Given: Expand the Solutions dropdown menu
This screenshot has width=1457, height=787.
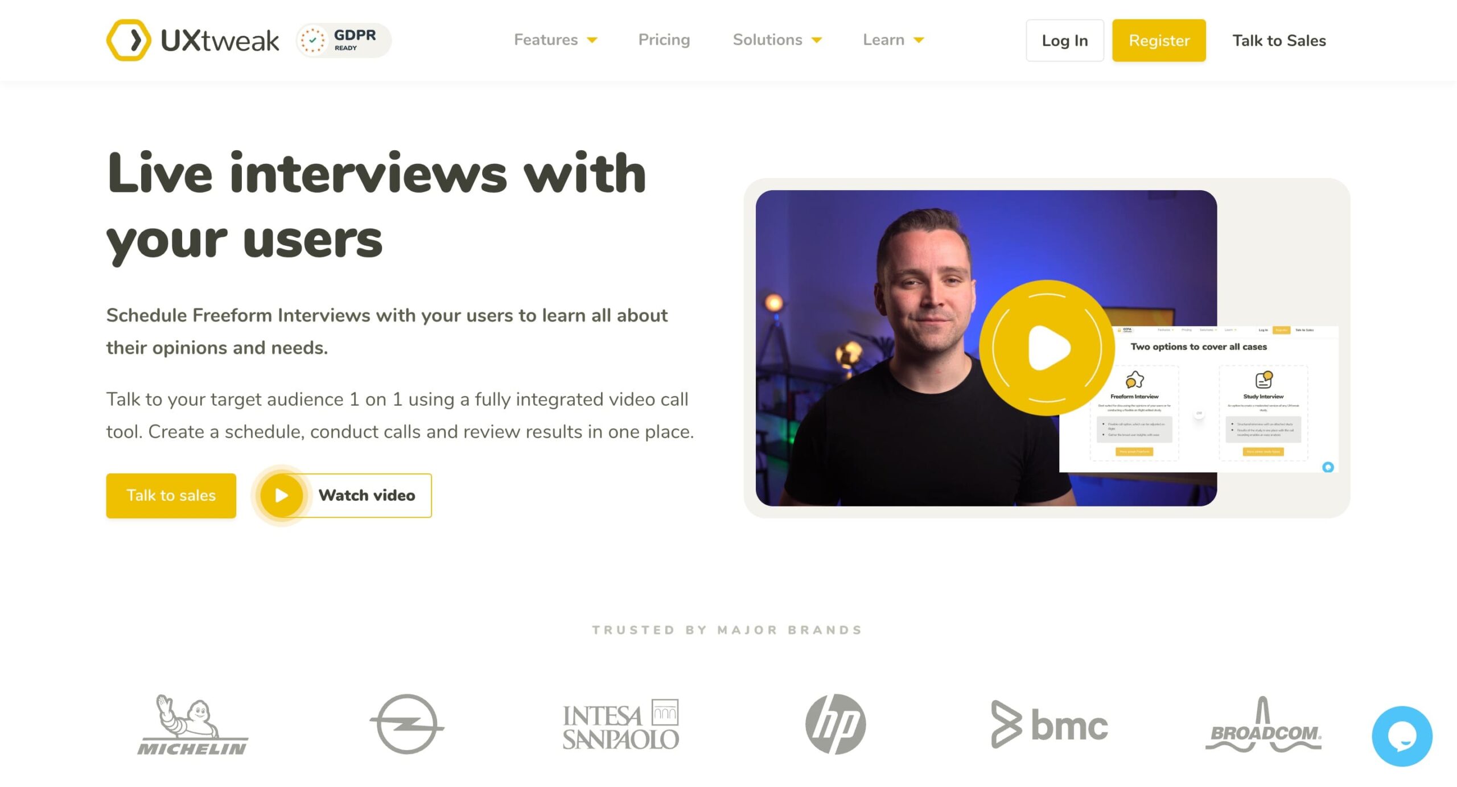Looking at the screenshot, I should pos(776,40).
